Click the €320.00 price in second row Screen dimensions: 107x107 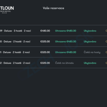(45, 42)
